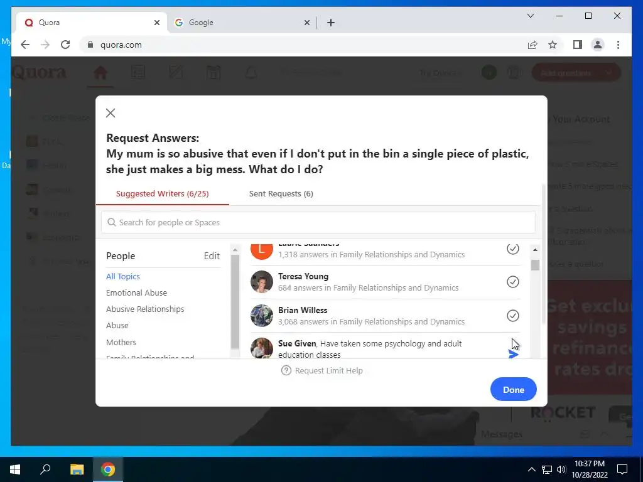
Task: Open Windows Start menu
Action: (15, 469)
